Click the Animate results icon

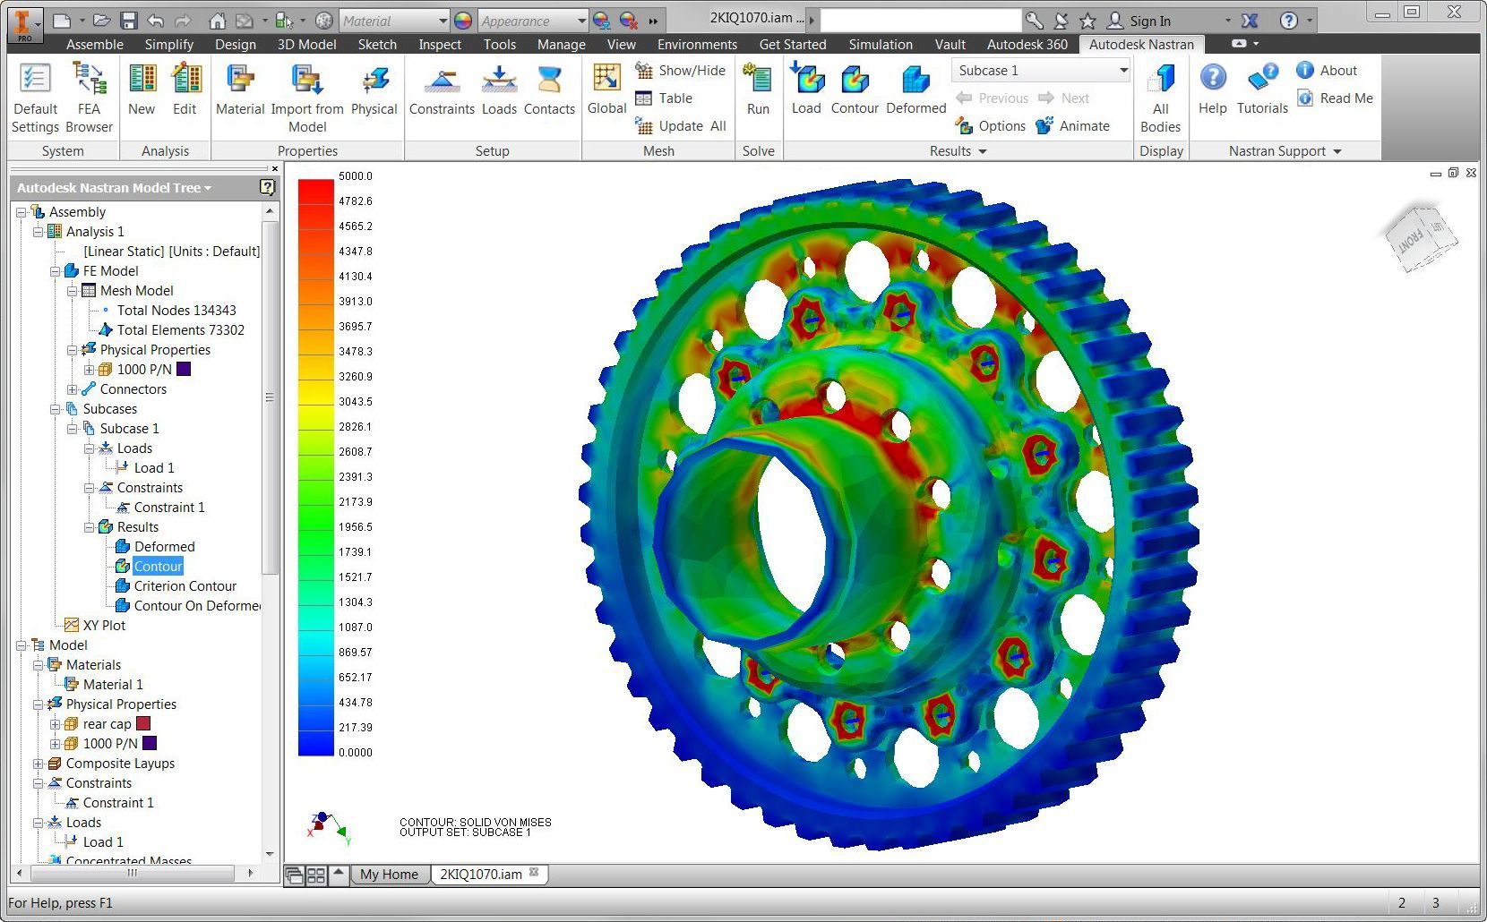pyautogui.click(x=1072, y=126)
